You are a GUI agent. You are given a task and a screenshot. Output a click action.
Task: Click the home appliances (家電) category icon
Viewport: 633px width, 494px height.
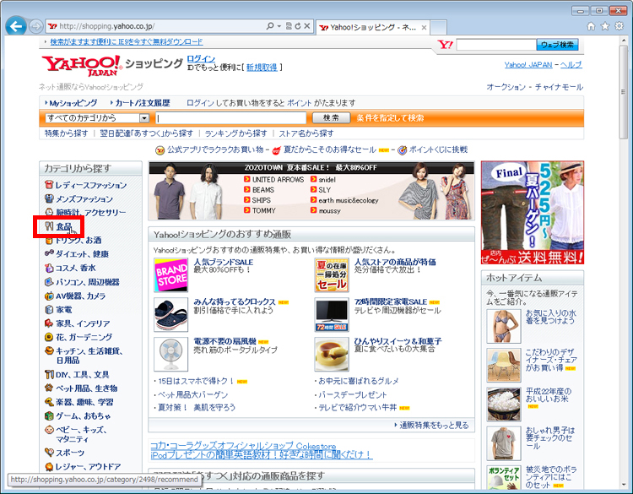pyautogui.click(x=49, y=309)
